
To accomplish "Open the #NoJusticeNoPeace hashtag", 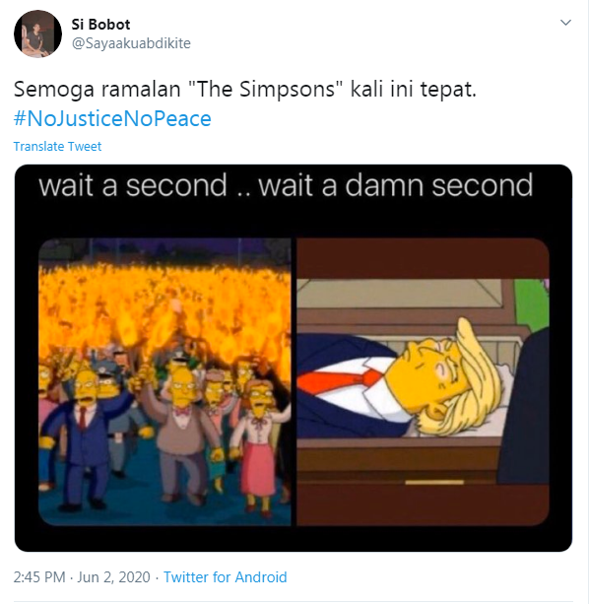I will coord(112,118).
